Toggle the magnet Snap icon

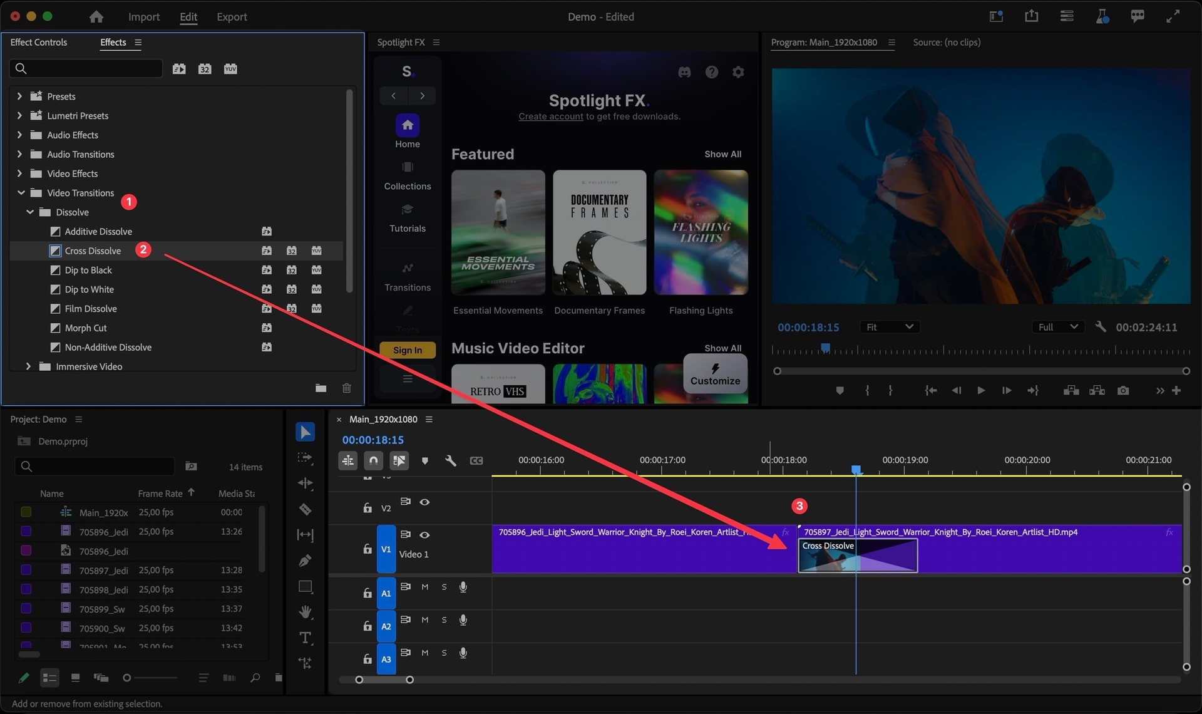tap(374, 461)
